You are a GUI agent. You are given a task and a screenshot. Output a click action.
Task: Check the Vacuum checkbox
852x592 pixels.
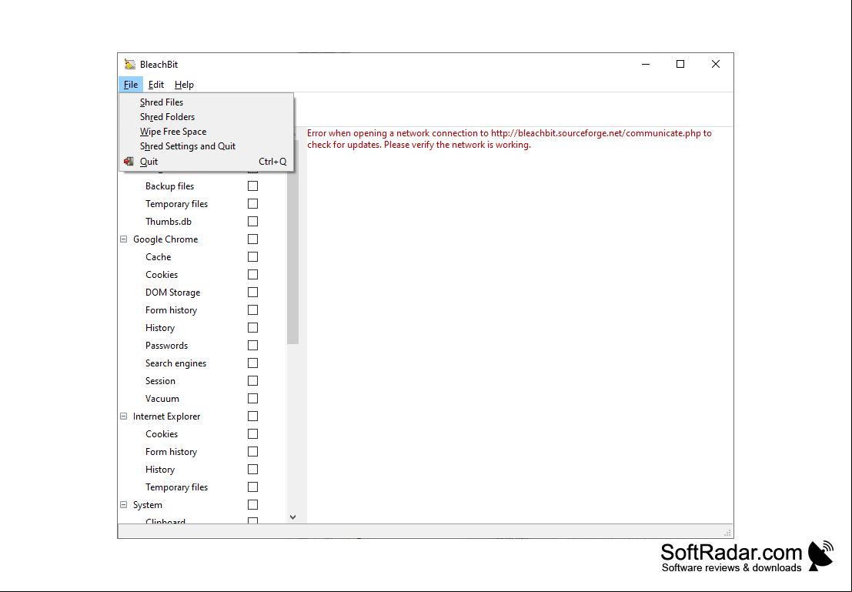point(252,399)
